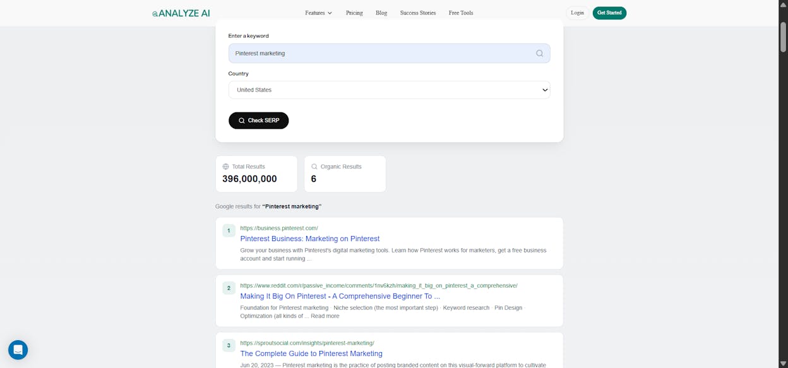This screenshot has width=788, height=368.
Task: Open Free Tools in navigation
Action: (x=461, y=13)
